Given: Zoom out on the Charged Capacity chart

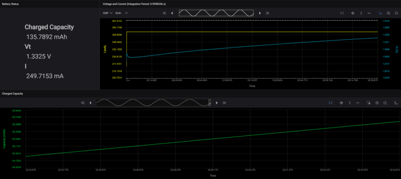Looking at the screenshot, I should (385, 103).
